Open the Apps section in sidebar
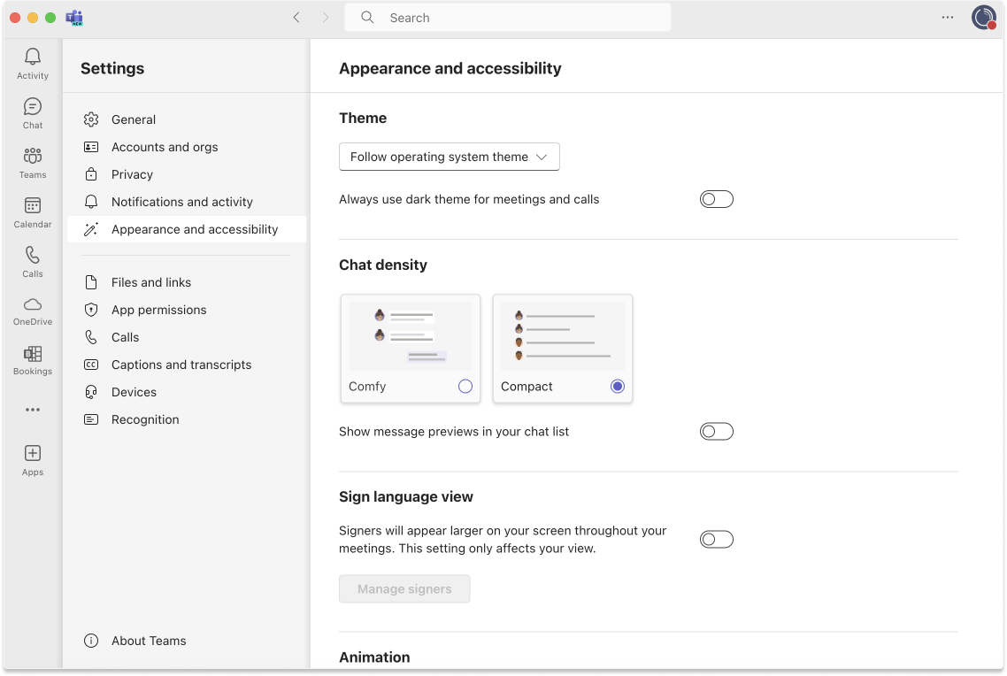Screen dimensions: 1007x676 (x=32, y=459)
